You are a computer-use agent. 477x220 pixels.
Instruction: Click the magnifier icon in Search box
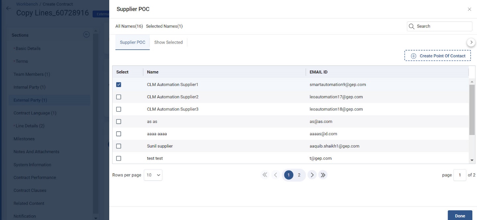tap(412, 26)
